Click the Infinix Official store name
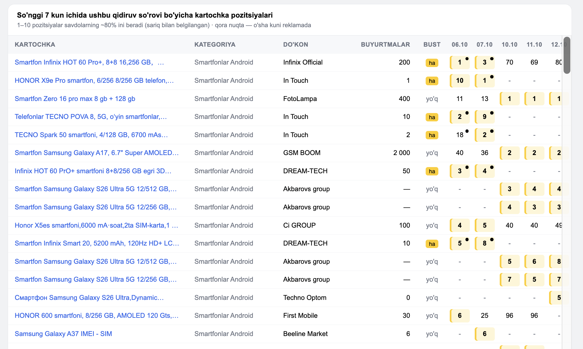This screenshot has width=583, height=349. pos(303,62)
